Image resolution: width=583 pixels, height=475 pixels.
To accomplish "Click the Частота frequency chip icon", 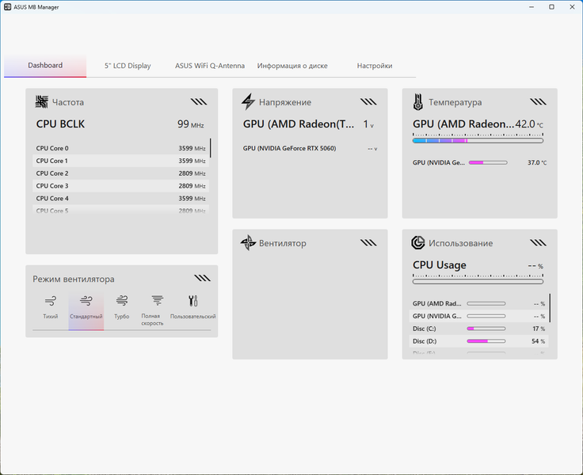I will [x=42, y=102].
